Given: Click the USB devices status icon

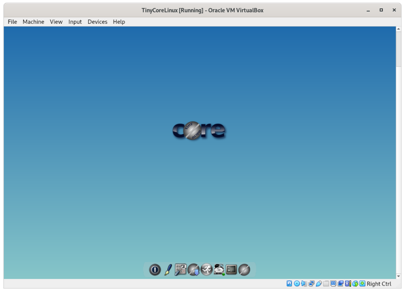Looking at the screenshot, I should (319, 283).
